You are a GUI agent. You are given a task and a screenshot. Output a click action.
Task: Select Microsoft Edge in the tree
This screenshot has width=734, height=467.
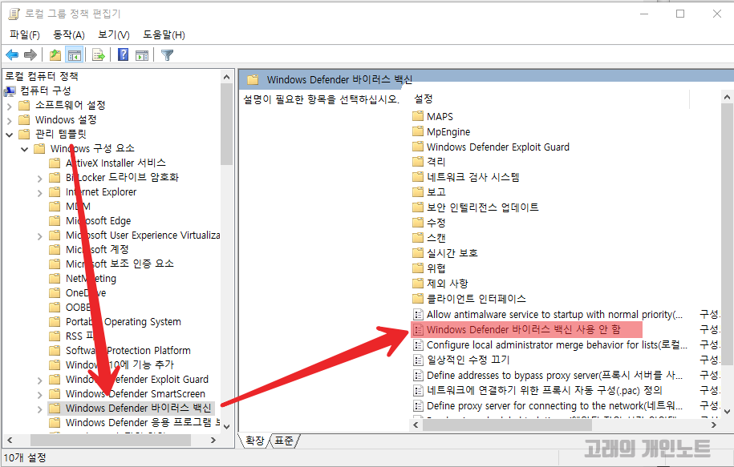99,220
